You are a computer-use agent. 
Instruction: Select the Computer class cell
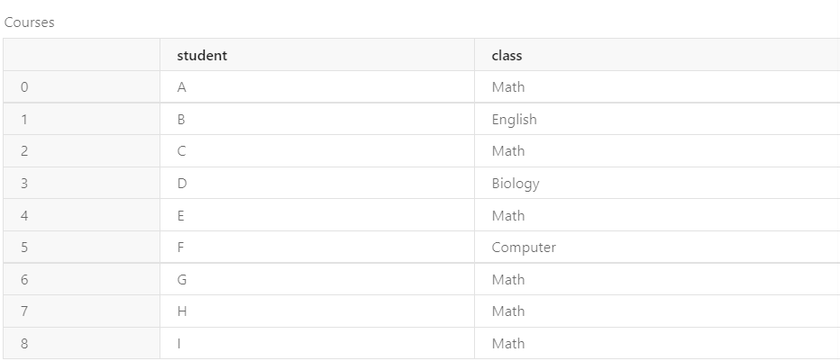[x=524, y=248]
